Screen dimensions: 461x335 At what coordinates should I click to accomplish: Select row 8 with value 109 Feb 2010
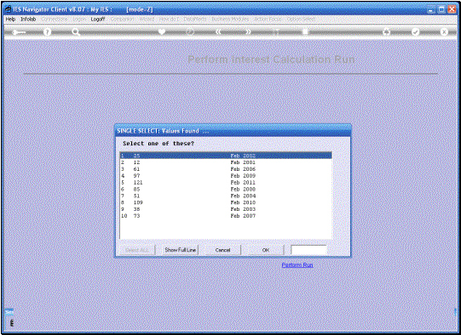[226, 202]
